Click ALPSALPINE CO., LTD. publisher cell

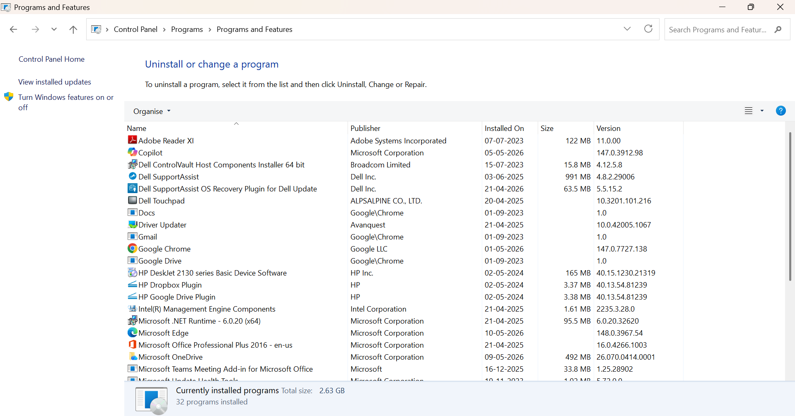pyautogui.click(x=386, y=201)
